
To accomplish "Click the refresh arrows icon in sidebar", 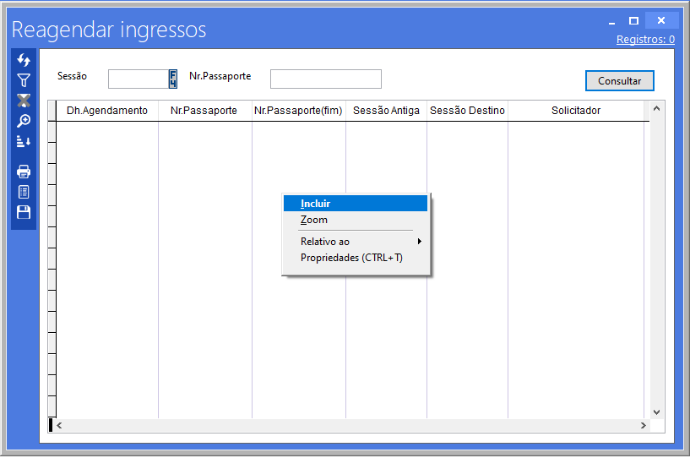I will coord(24,61).
